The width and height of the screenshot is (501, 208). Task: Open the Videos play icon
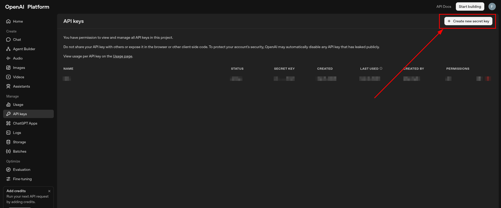point(8,77)
